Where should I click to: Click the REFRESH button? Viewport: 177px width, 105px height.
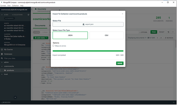[x=169, y=38]
